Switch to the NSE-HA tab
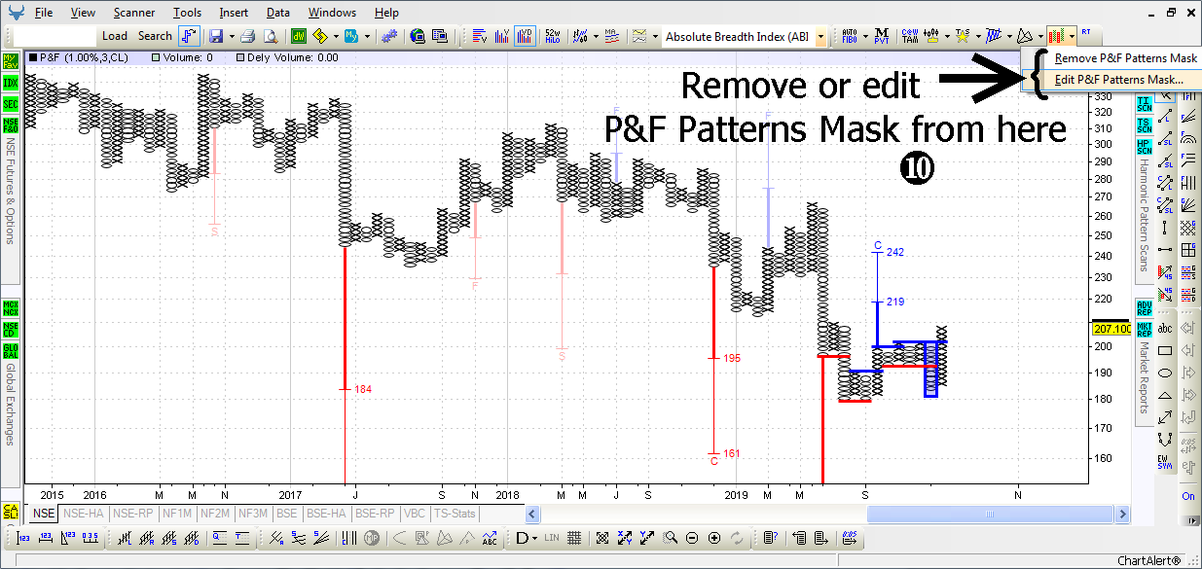This screenshot has height=569, width=1202. pyautogui.click(x=84, y=514)
